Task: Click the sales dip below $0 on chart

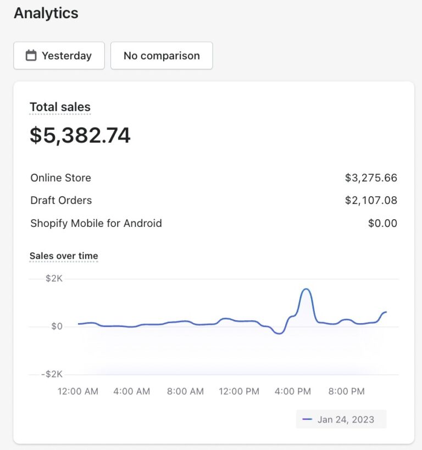Action: tap(279, 333)
